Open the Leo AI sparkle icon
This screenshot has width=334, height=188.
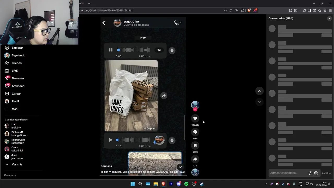point(320,10)
